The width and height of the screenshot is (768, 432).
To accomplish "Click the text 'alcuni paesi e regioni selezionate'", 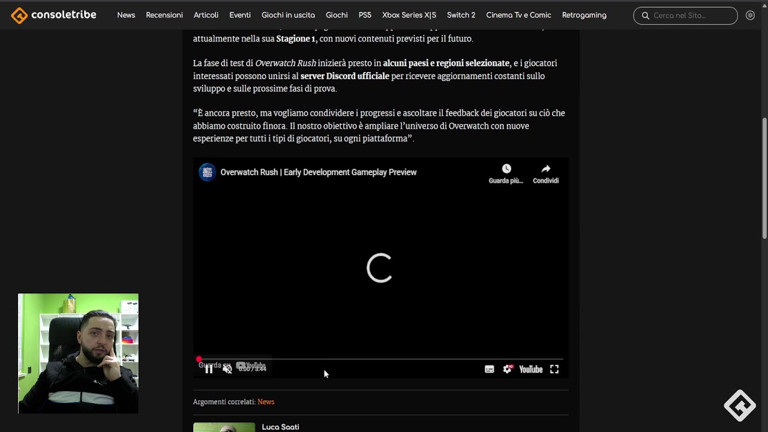I will pyautogui.click(x=446, y=63).
